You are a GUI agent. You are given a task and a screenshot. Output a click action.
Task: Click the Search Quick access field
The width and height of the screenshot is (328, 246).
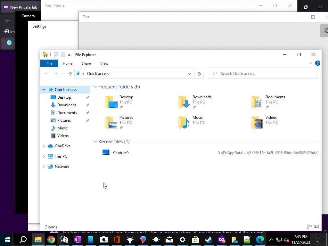tap(263, 74)
